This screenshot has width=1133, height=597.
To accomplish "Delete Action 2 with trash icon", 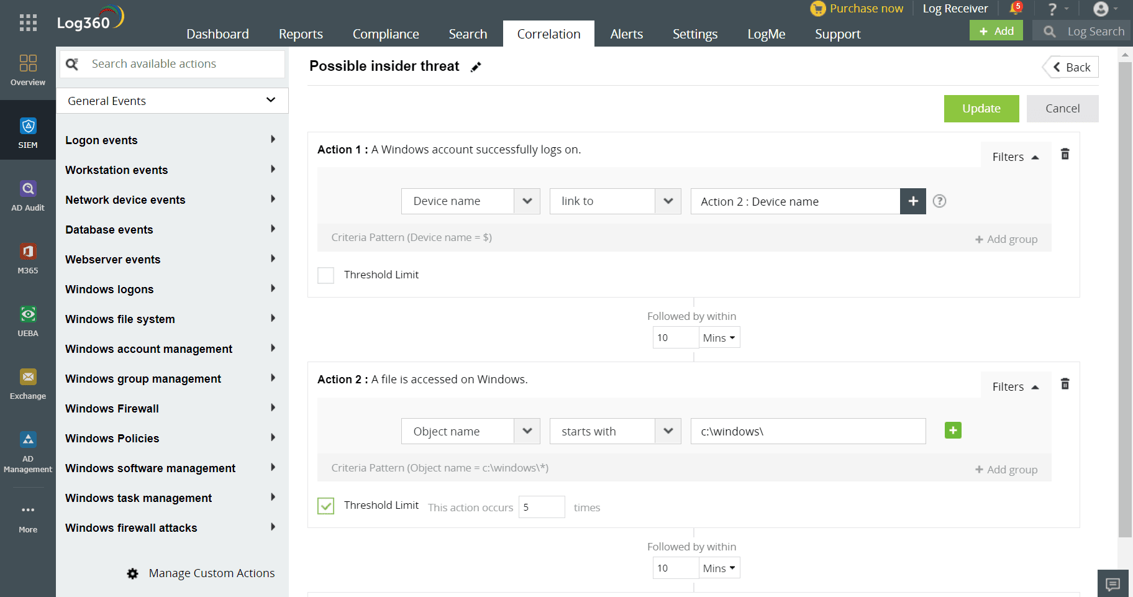I will (1065, 384).
